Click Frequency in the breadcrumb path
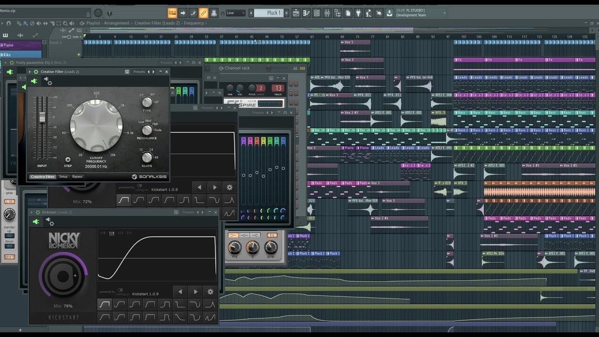Image resolution: width=599 pixels, height=337 pixels. [x=194, y=23]
